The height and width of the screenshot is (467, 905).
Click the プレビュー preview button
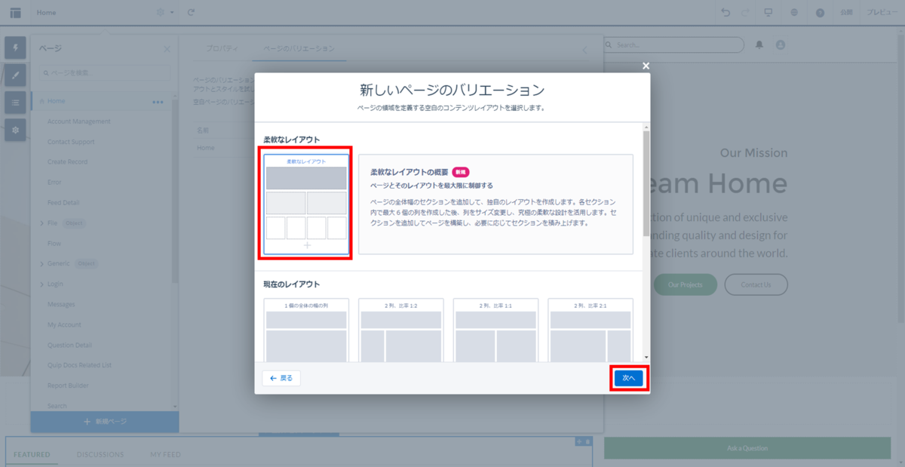[881, 13]
